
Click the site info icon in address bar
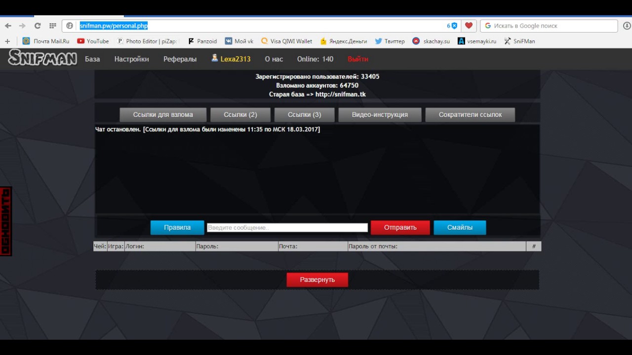coord(70,26)
